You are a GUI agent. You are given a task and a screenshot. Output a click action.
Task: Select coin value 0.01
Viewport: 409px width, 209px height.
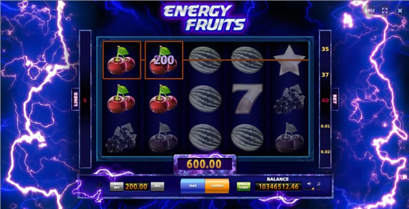(326, 126)
